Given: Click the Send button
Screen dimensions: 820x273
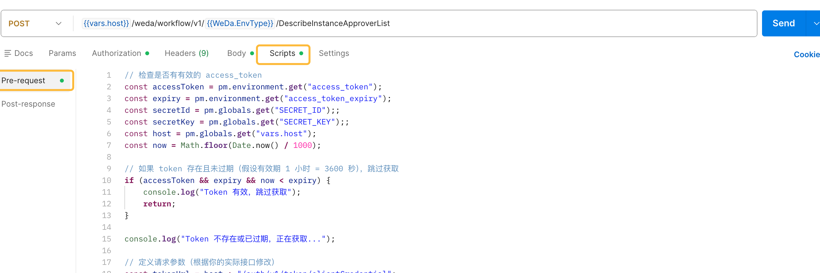Looking at the screenshot, I should pyautogui.click(x=784, y=23).
